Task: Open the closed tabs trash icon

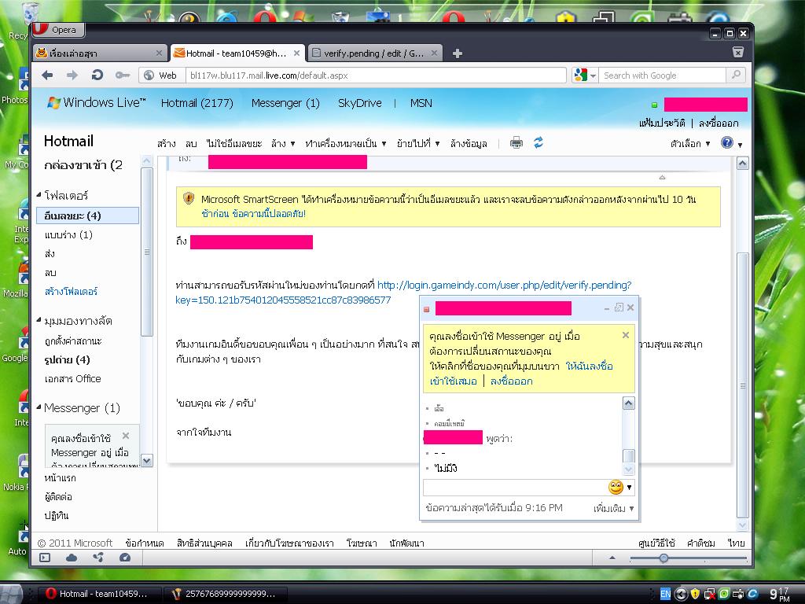Action: coord(737,52)
